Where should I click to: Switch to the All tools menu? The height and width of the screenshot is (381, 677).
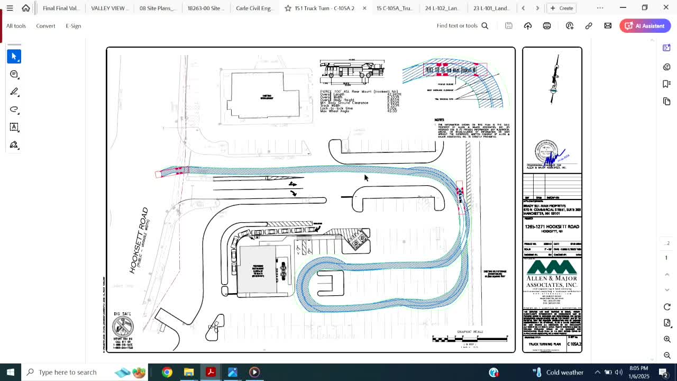tap(16, 25)
